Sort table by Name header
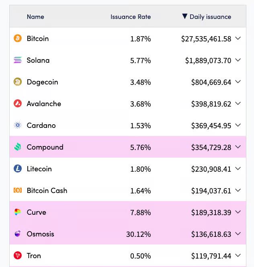 [35, 16]
